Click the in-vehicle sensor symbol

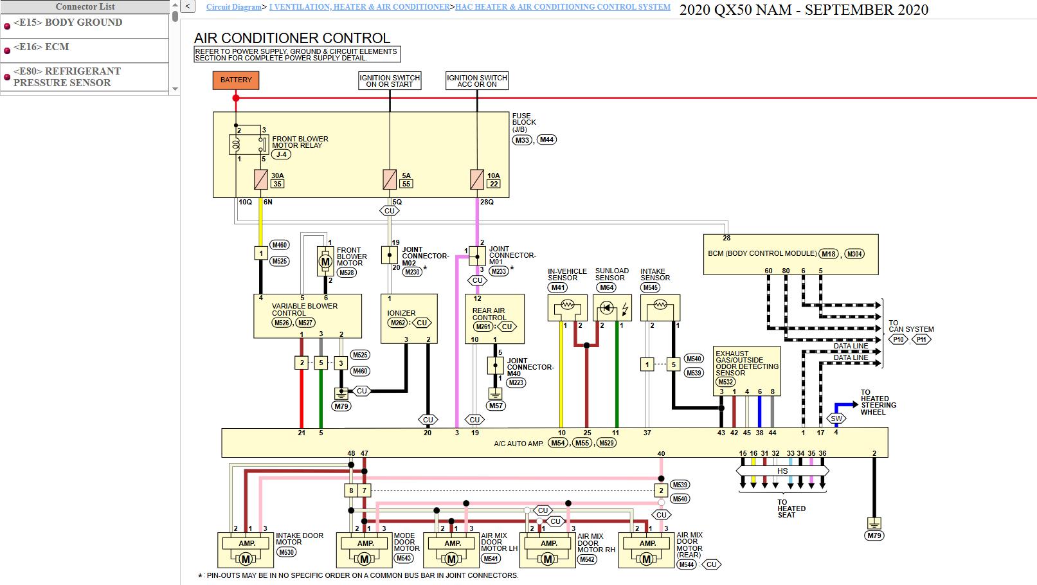[x=567, y=308]
